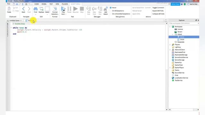
Task: Navigate Back with the left arrow
Action: (23, 9)
